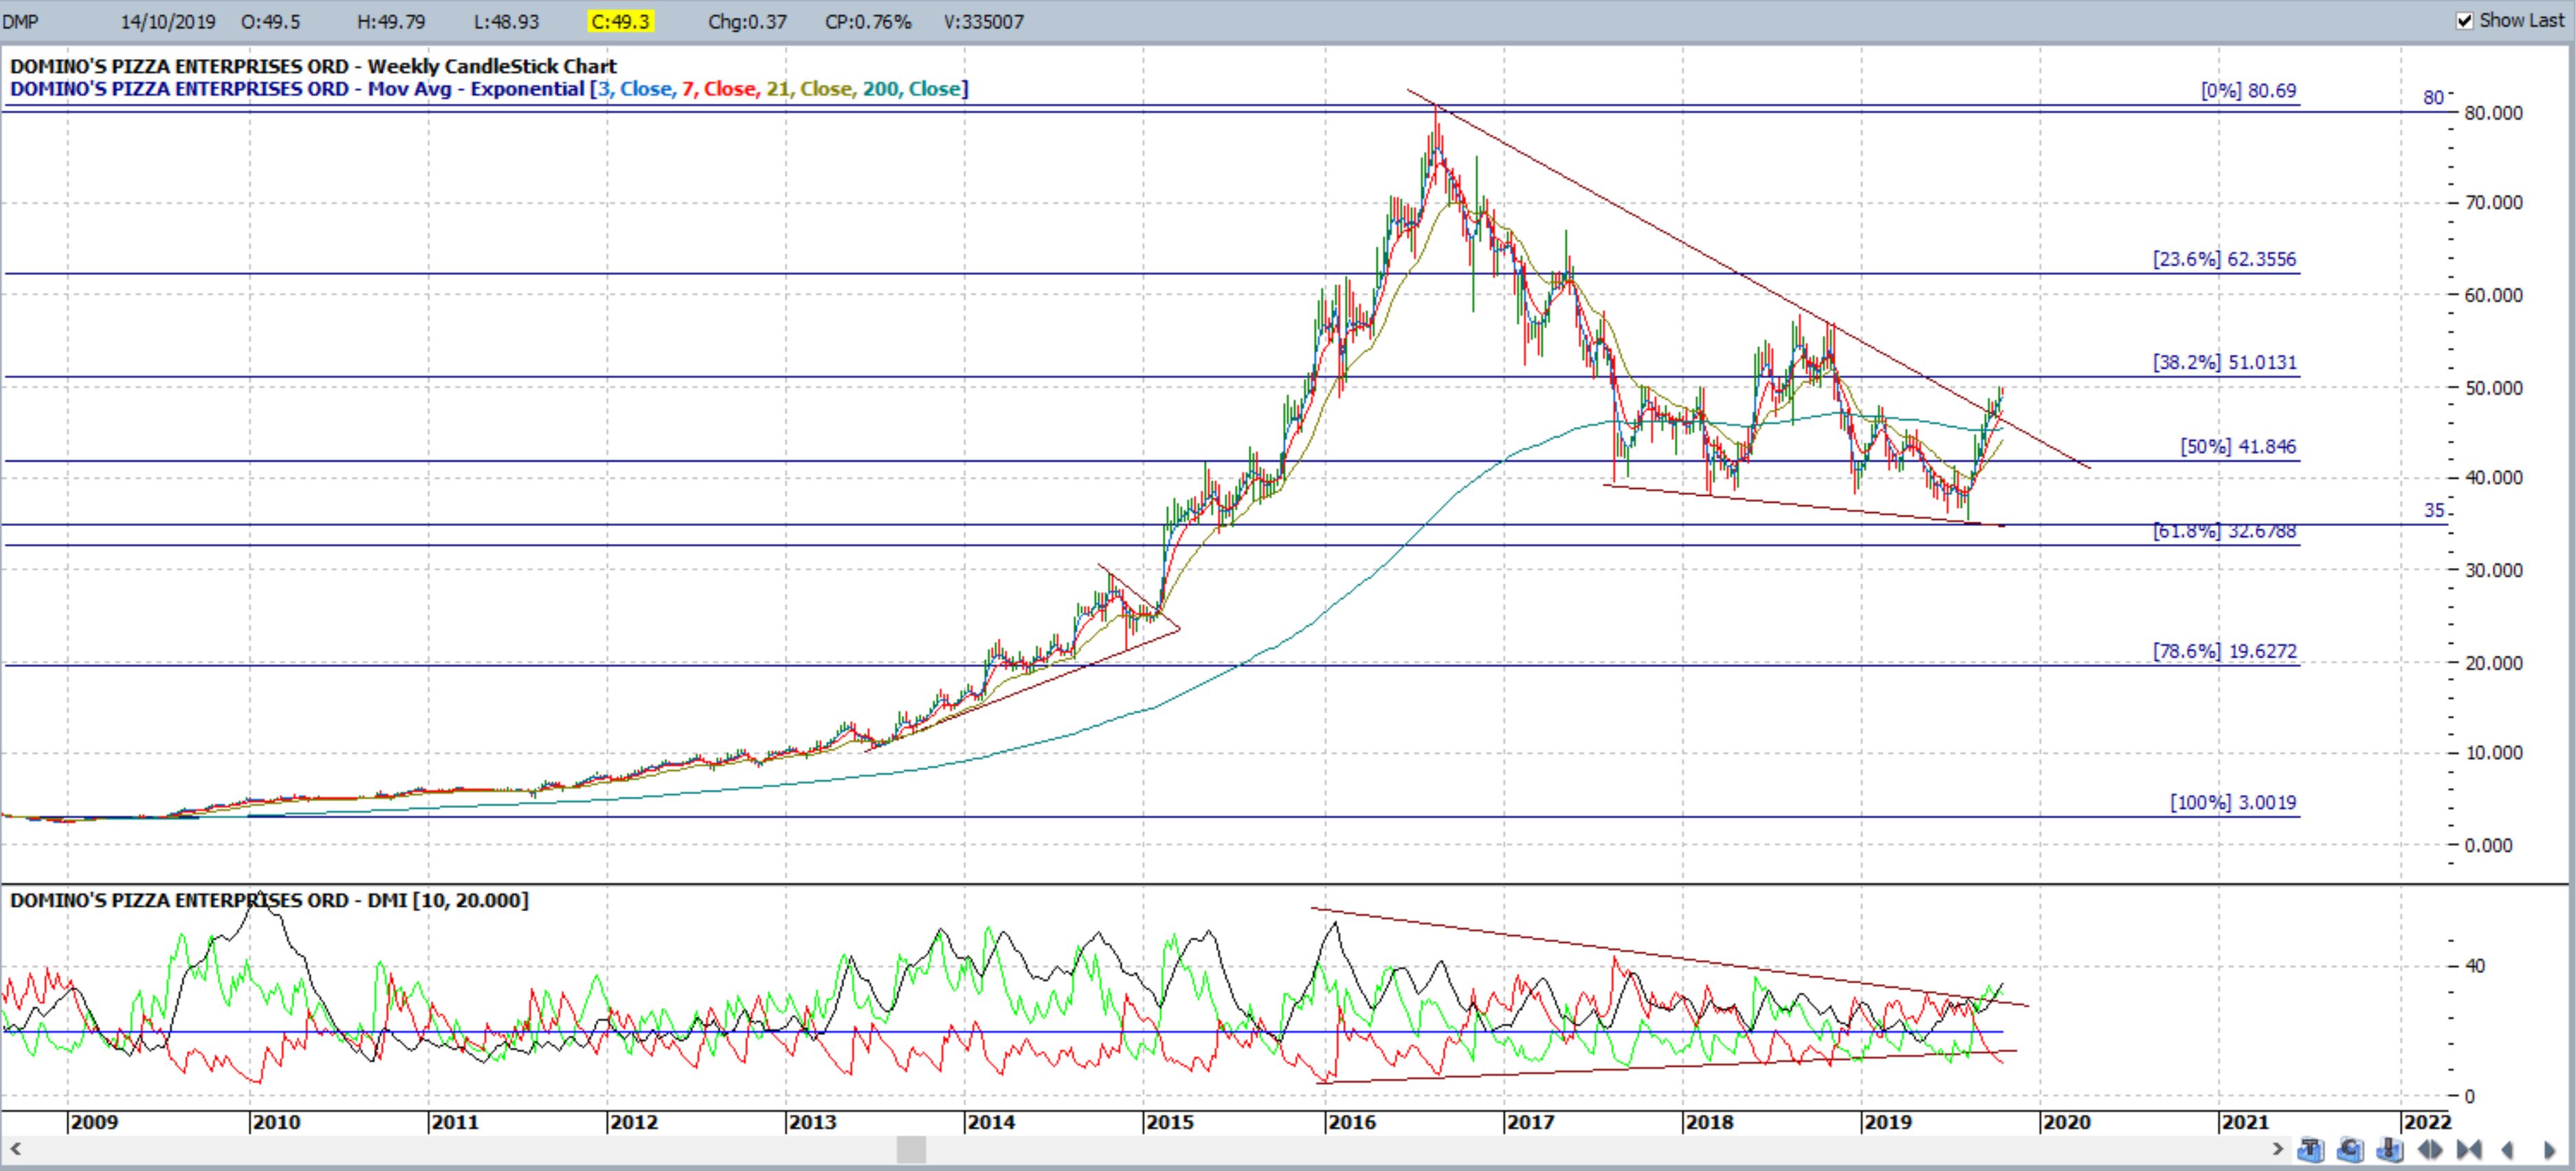
Task: Click the horizontal scrollbar left arrow
Action: click(x=15, y=1149)
